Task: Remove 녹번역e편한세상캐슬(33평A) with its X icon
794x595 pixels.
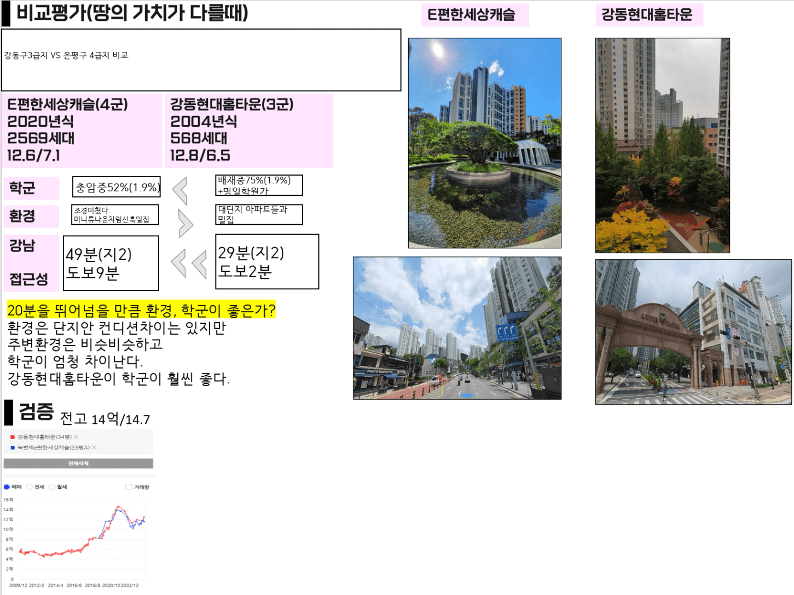Action: (94, 447)
